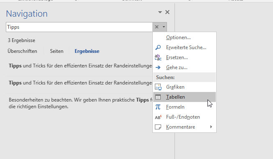
Task: Click the Navigation pane title
Action: coord(27,14)
